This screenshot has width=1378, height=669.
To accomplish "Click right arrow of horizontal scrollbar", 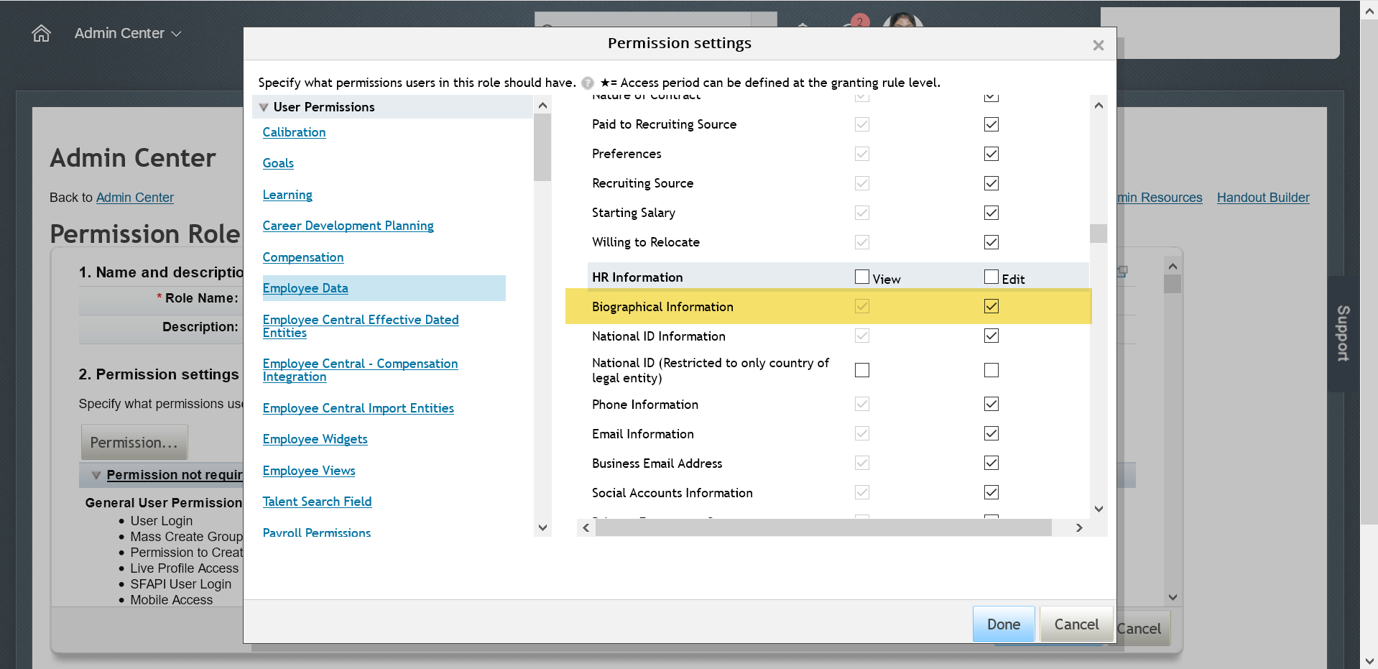I will (1079, 527).
